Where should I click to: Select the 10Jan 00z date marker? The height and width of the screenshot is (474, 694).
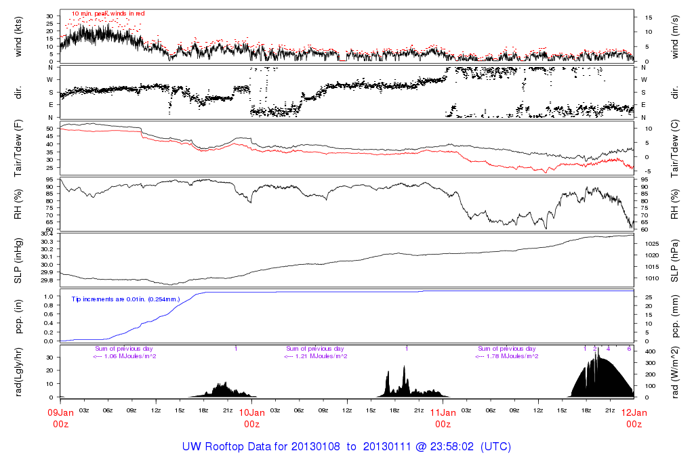pos(251,417)
